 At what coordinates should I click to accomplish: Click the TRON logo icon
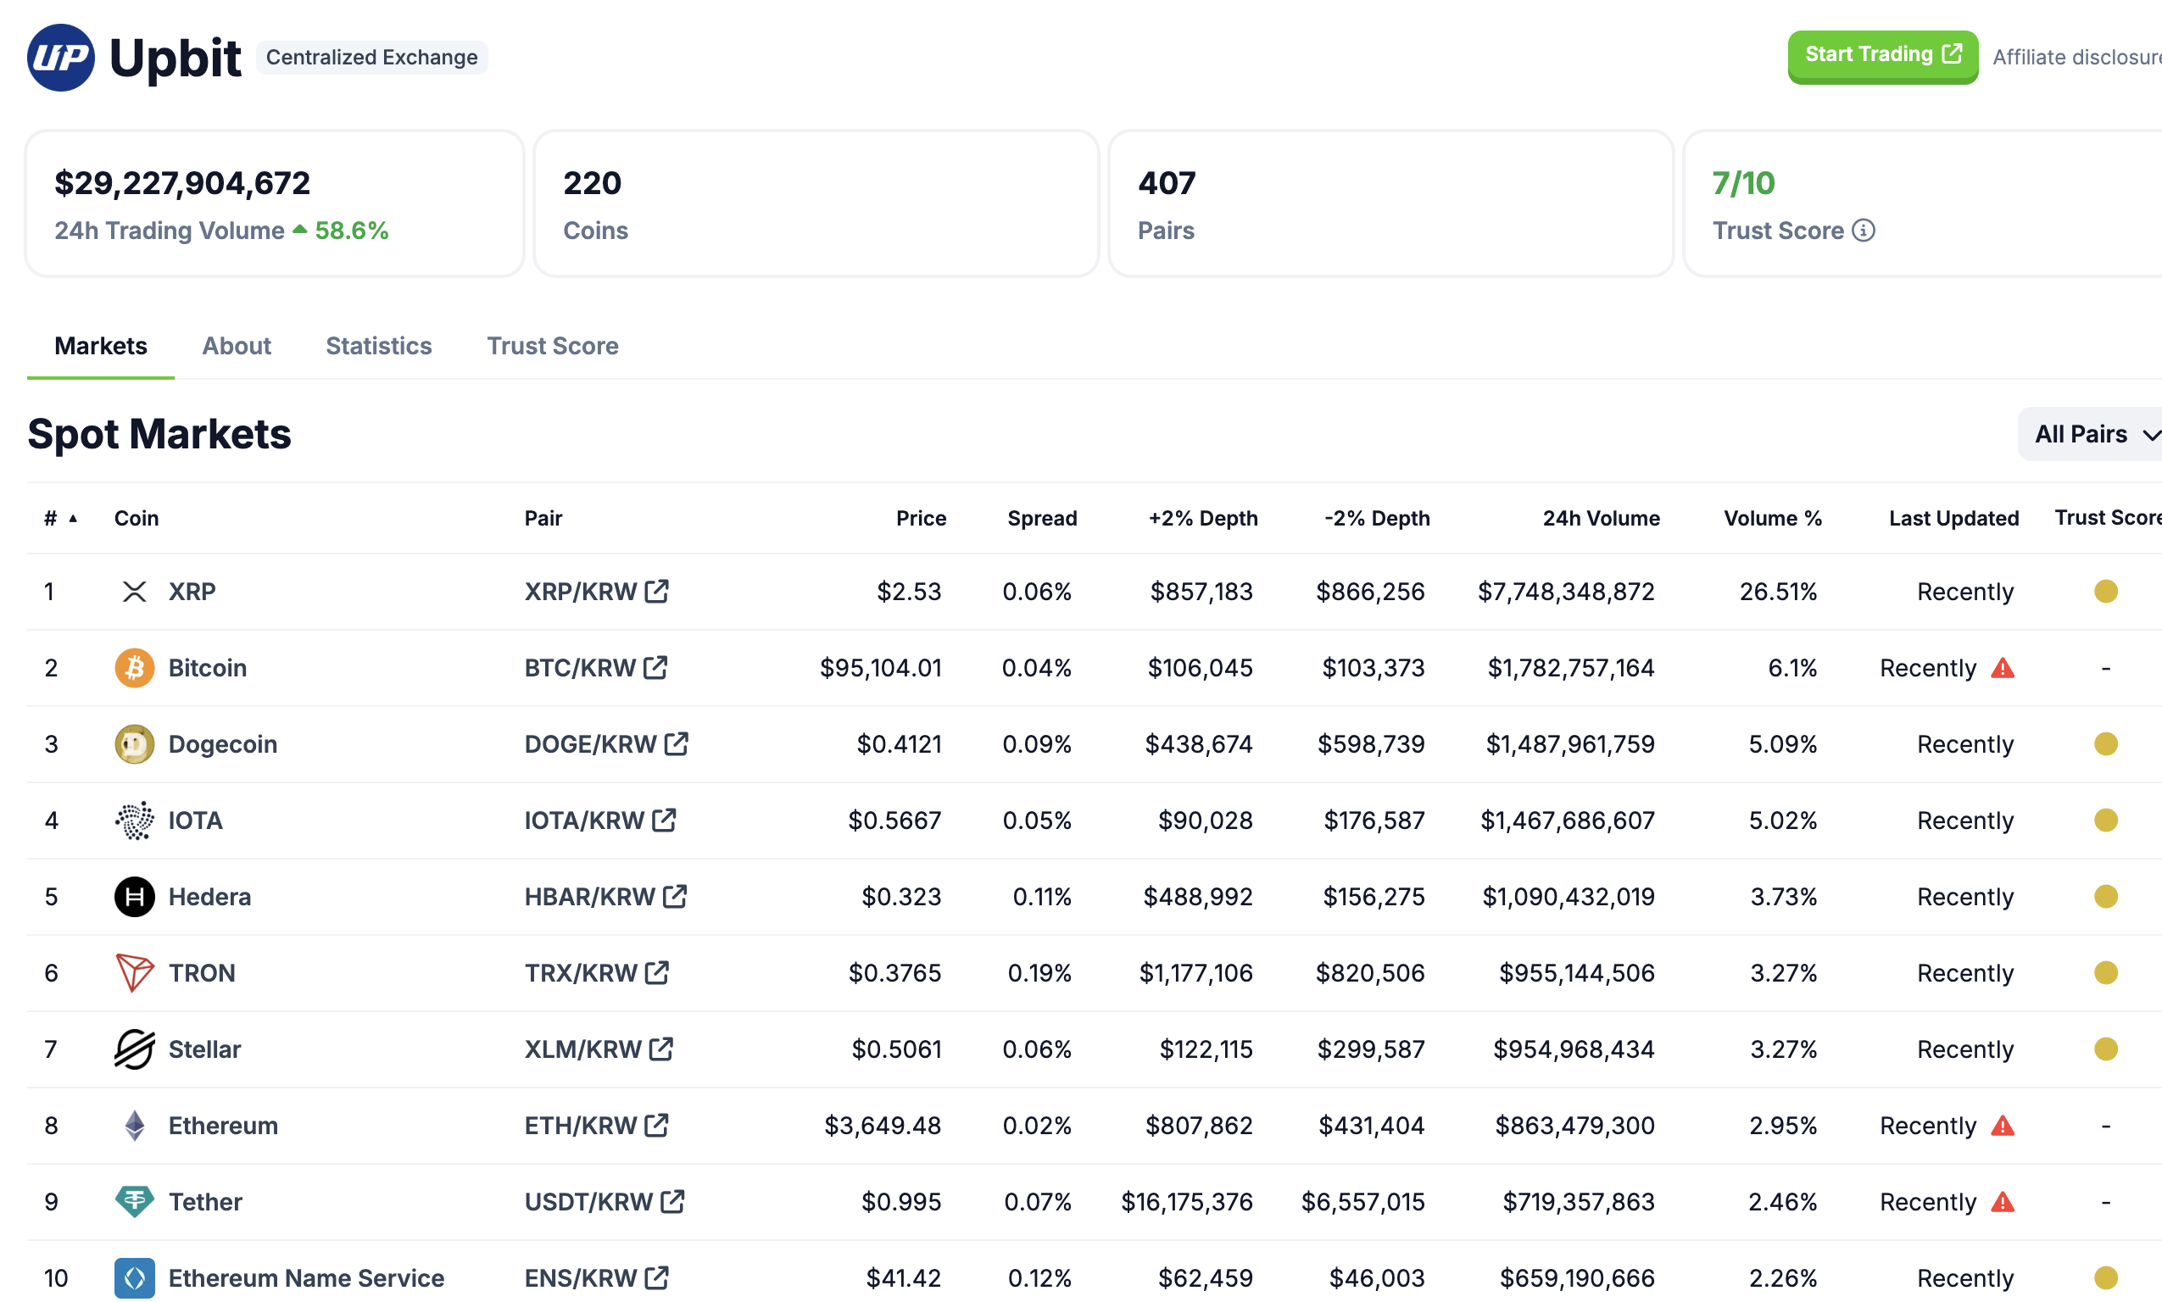(134, 973)
